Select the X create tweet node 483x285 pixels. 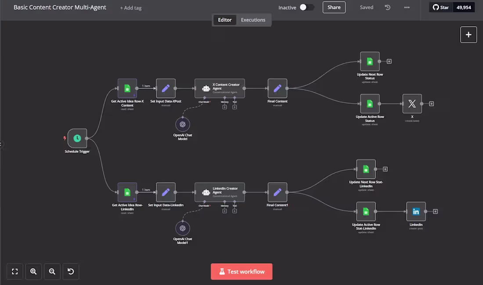coord(412,104)
